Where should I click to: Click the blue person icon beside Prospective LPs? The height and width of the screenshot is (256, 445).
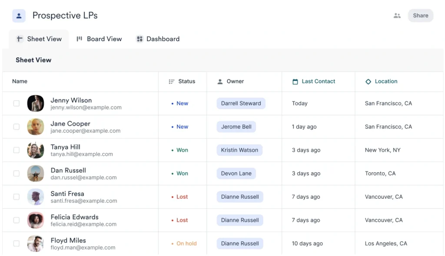click(19, 16)
